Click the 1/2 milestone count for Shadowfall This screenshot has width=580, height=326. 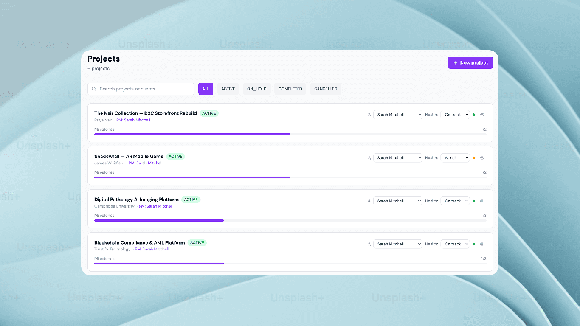click(x=484, y=173)
